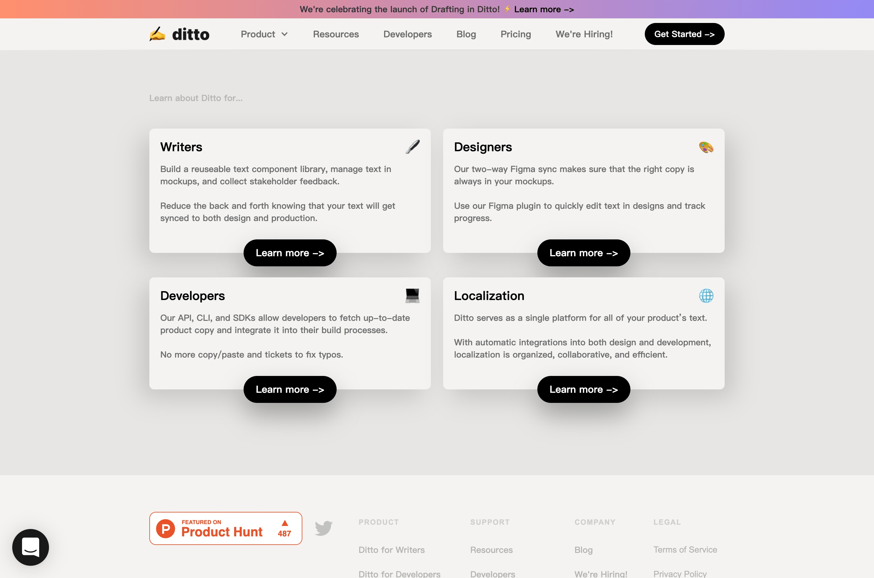Click the ditto wordmark in header
874x578 pixels.
coord(190,34)
